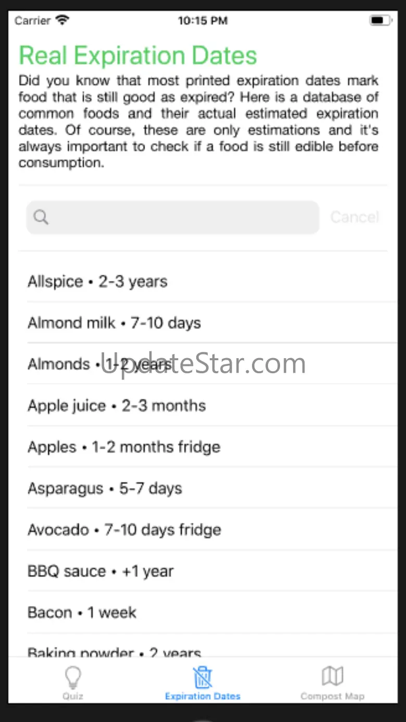The image size is (406, 722).
Task: Choose the Avocado list entry
Action: (208, 529)
